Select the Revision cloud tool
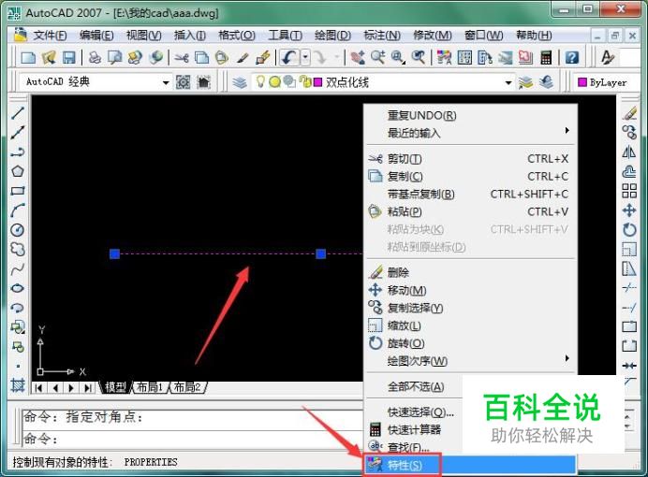Viewport: 648px width, 477px height. click(x=18, y=249)
